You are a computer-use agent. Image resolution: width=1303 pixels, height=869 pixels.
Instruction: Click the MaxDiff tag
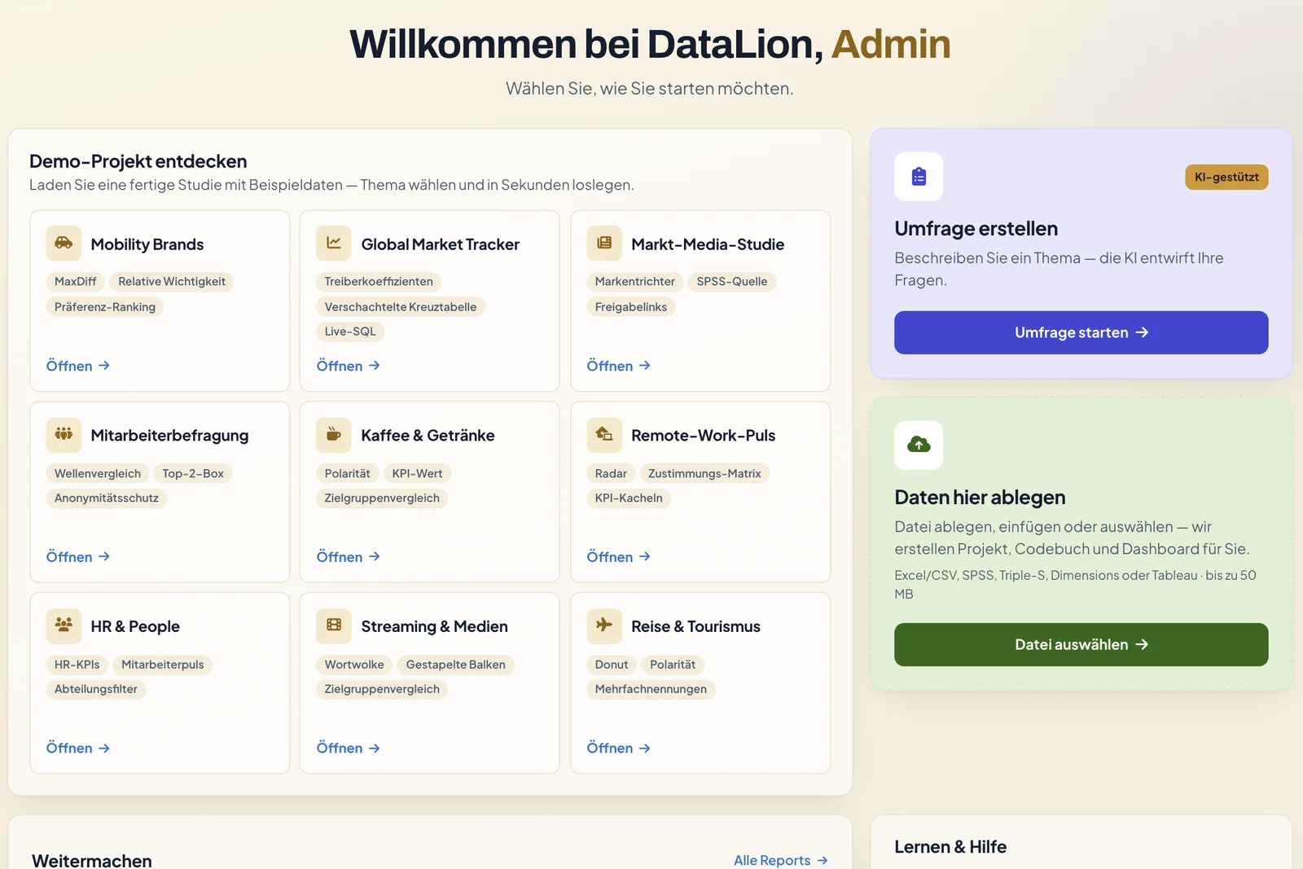click(x=75, y=282)
